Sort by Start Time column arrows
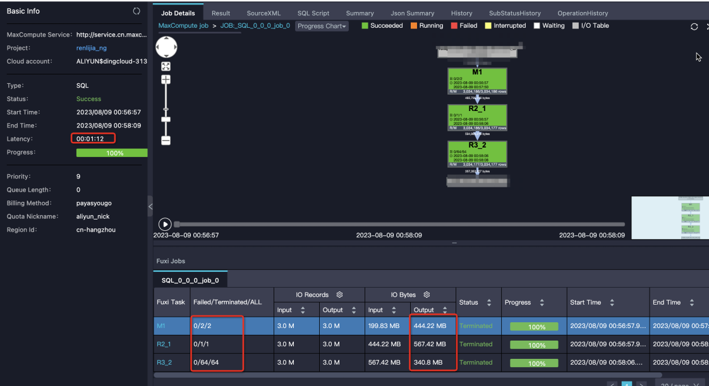 click(x=612, y=303)
